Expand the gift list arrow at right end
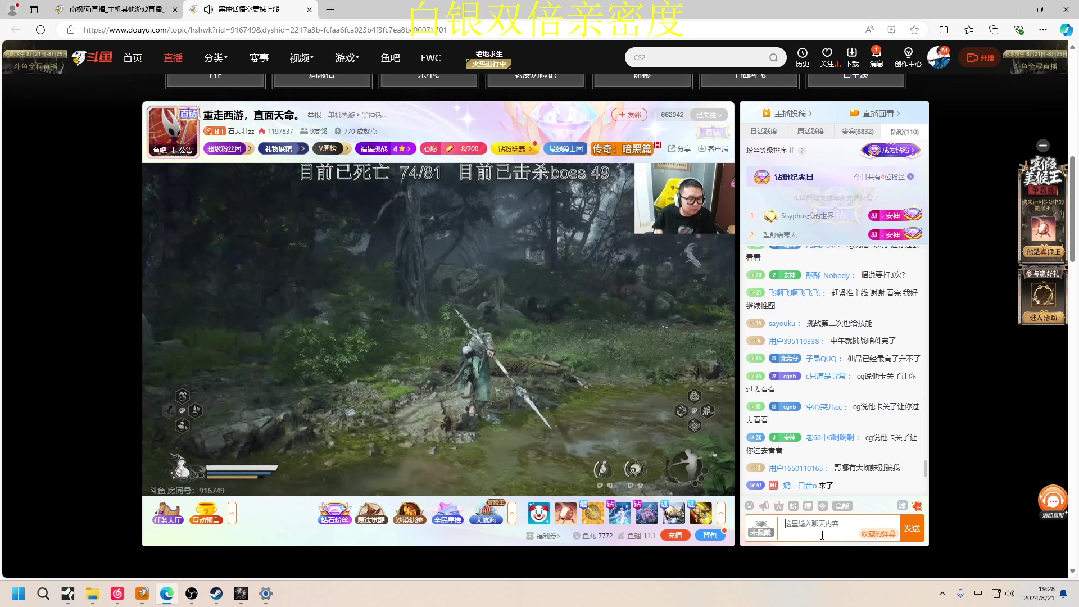This screenshot has height=607, width=1079. click(721, 513)
